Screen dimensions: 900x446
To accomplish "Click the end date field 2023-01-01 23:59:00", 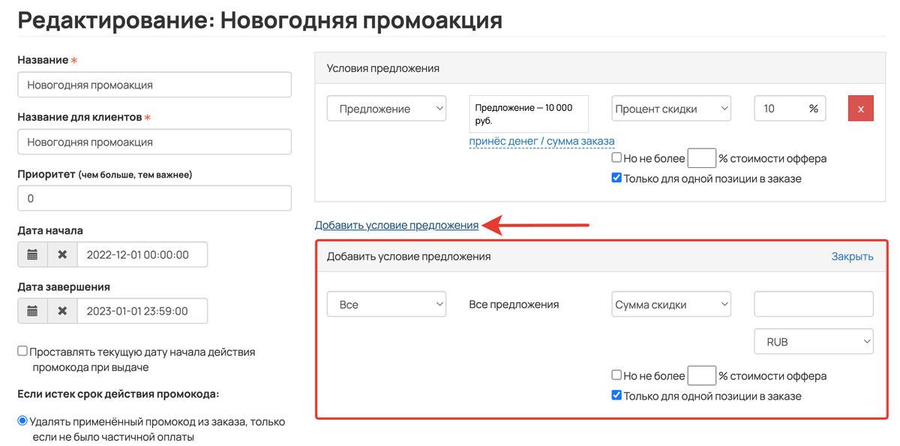I will pyautogui.click(x=142, y=311).
